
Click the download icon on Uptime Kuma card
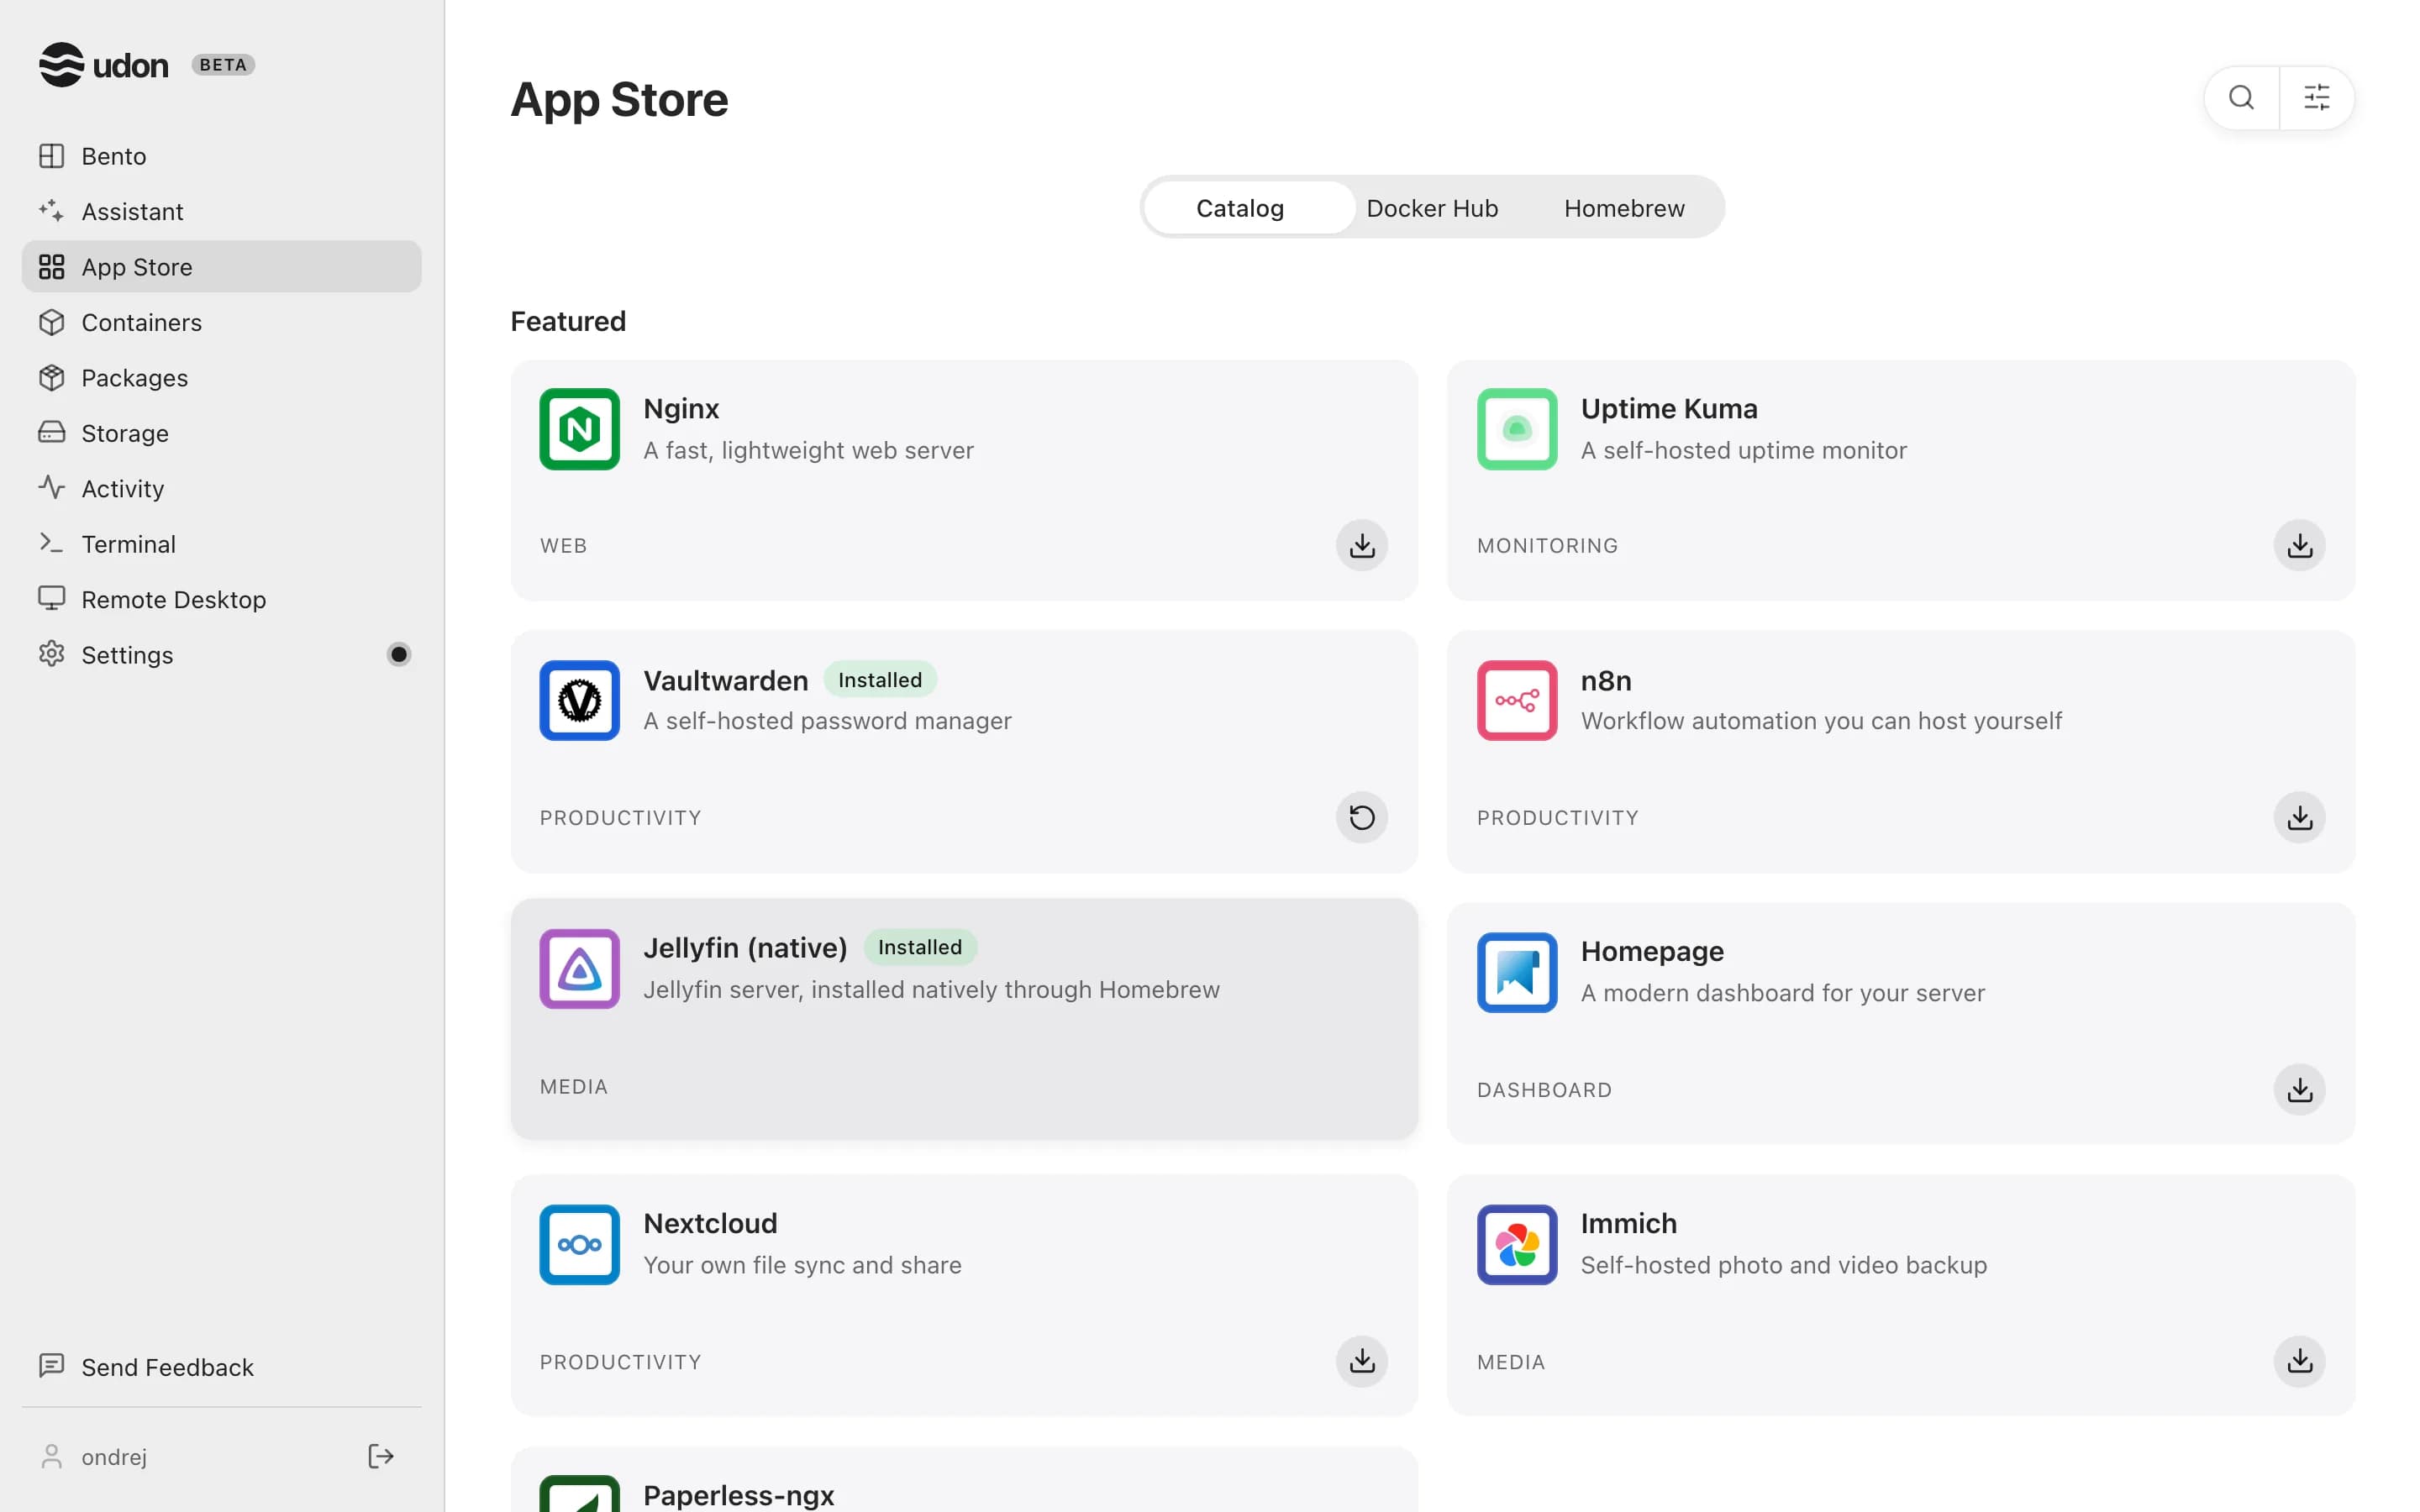[2300, 545]
